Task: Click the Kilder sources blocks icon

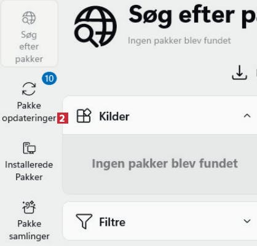Action: pyautogui.click(x=84, y=116)
